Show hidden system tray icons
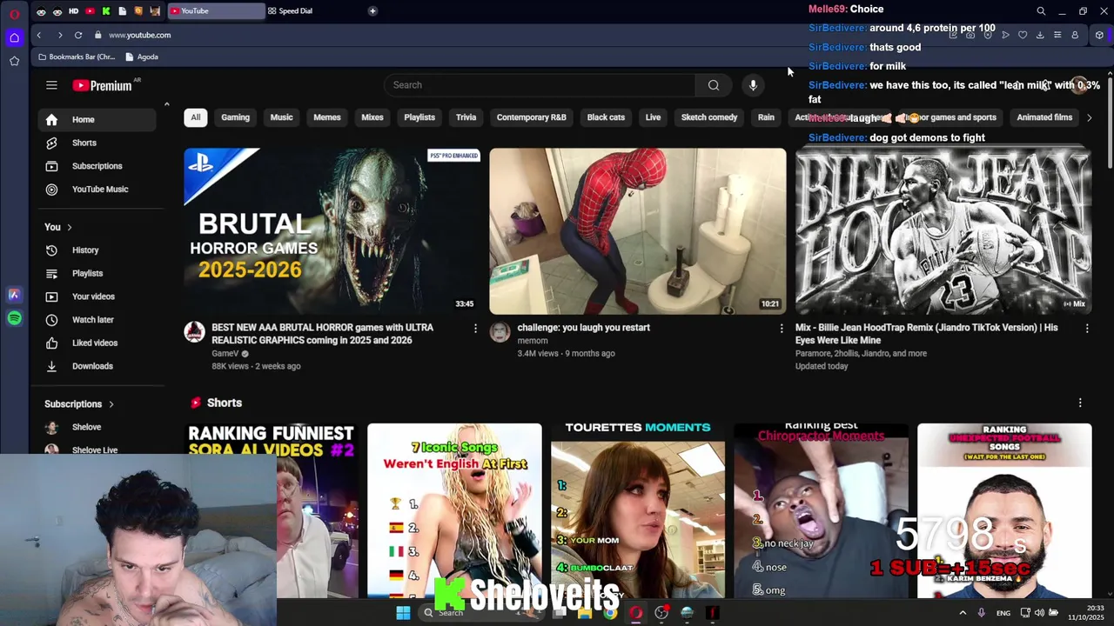The height and width of the screenshot is (626, 1114). 963,614
